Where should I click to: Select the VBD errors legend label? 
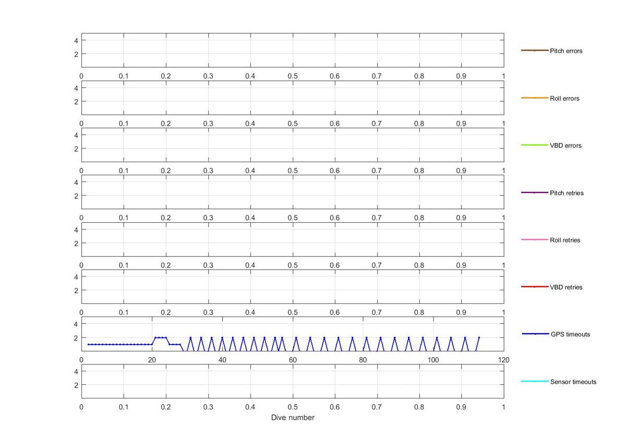click(565, 146)
